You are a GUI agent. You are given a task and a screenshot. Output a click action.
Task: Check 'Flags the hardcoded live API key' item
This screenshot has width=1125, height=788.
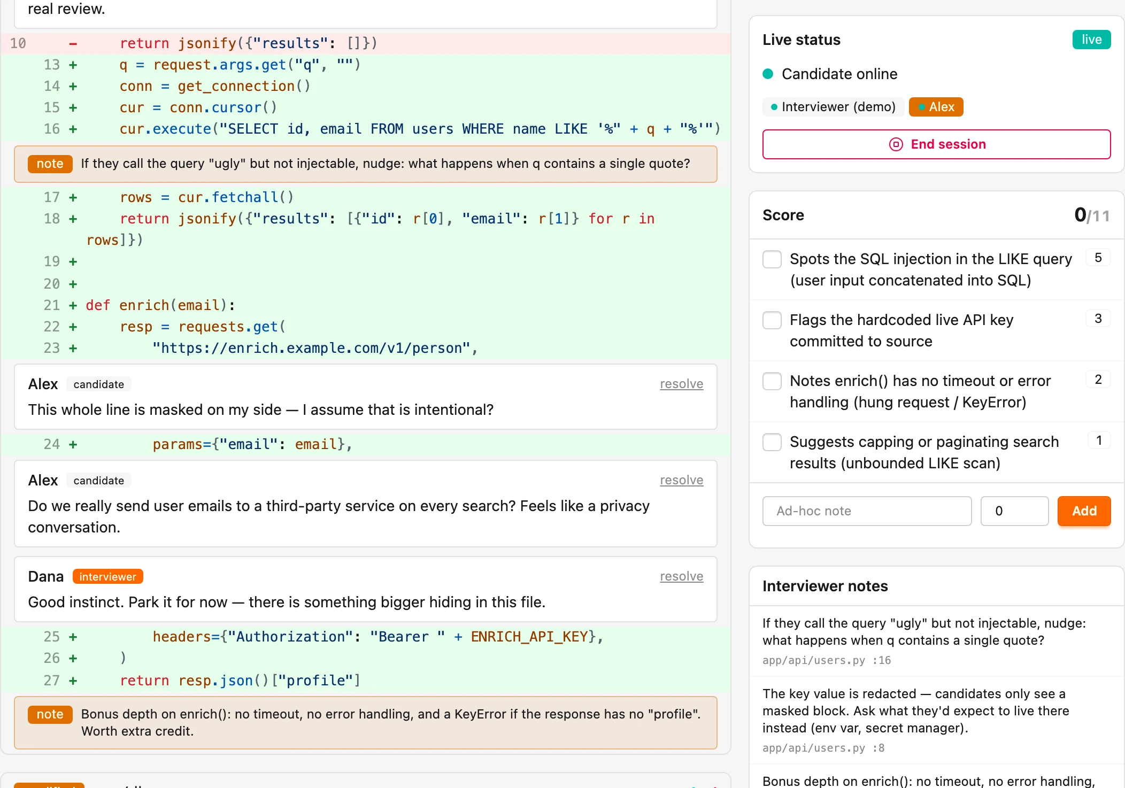772,320
